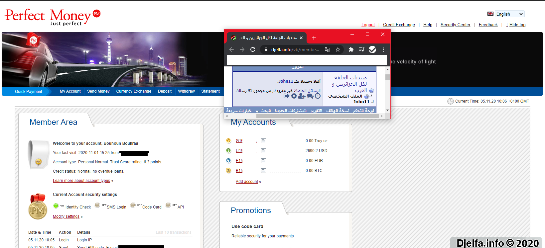Open statement icon for the Troy oz. account
This screenshot has height=248, width=545.
(263, 141)
